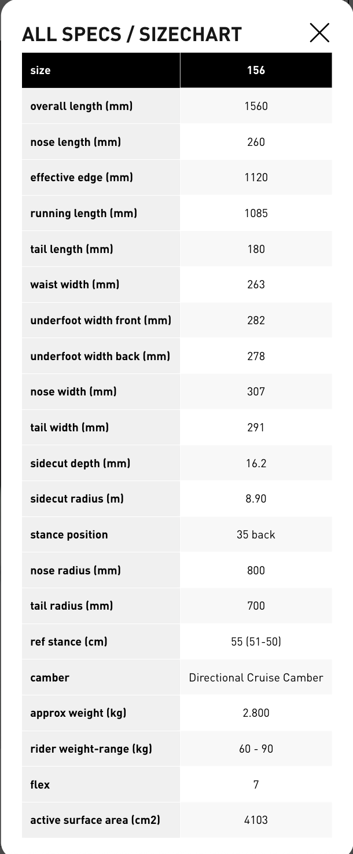Select the 156 size column header
This screenshot has width=353, height=854.
click(x=256, y=71)
